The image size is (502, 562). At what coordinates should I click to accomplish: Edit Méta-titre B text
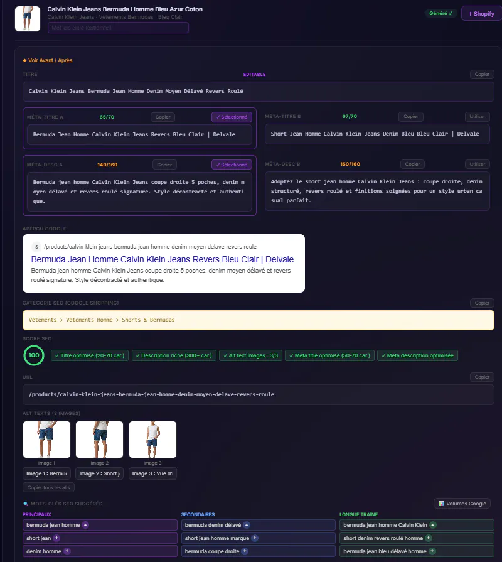coord(377,134)
